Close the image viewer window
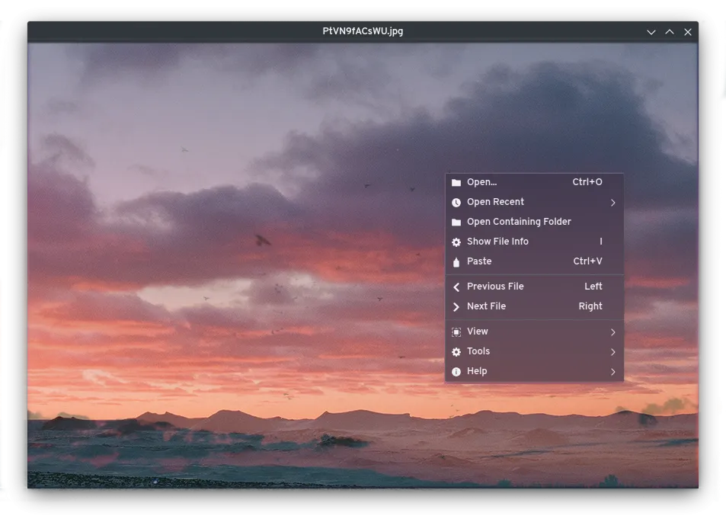The image size is (726, 522). [688, 32]
